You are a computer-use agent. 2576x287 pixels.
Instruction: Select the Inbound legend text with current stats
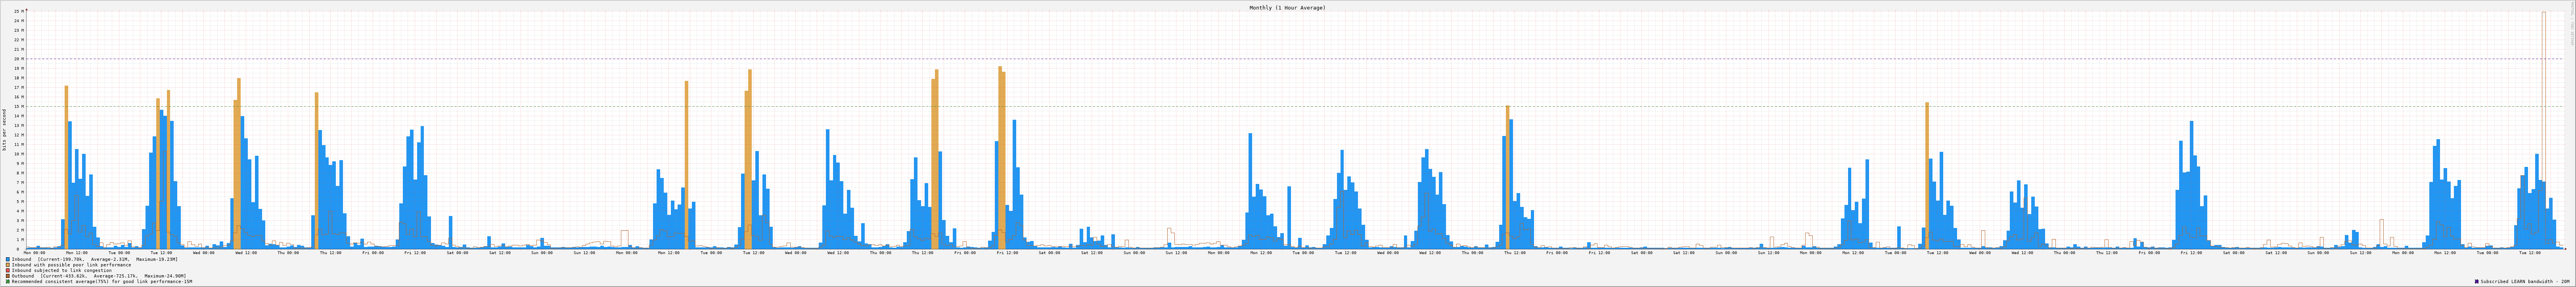click(95, 259)
